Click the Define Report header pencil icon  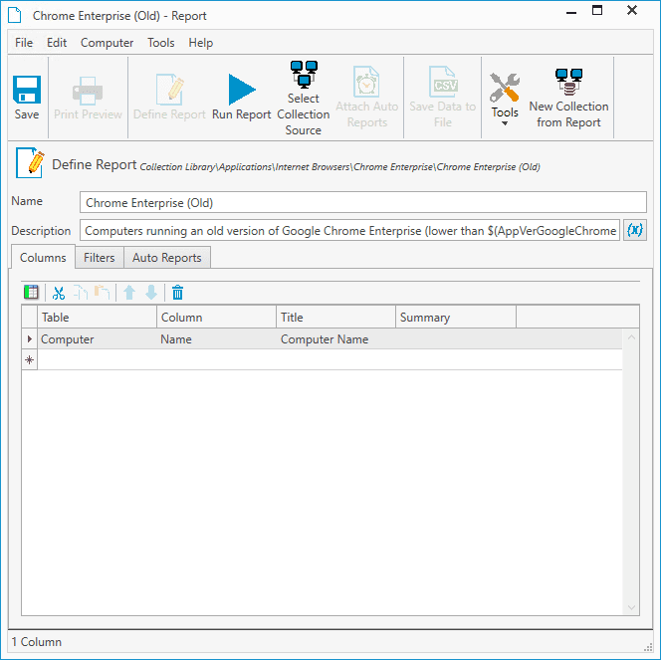point(30,162)
